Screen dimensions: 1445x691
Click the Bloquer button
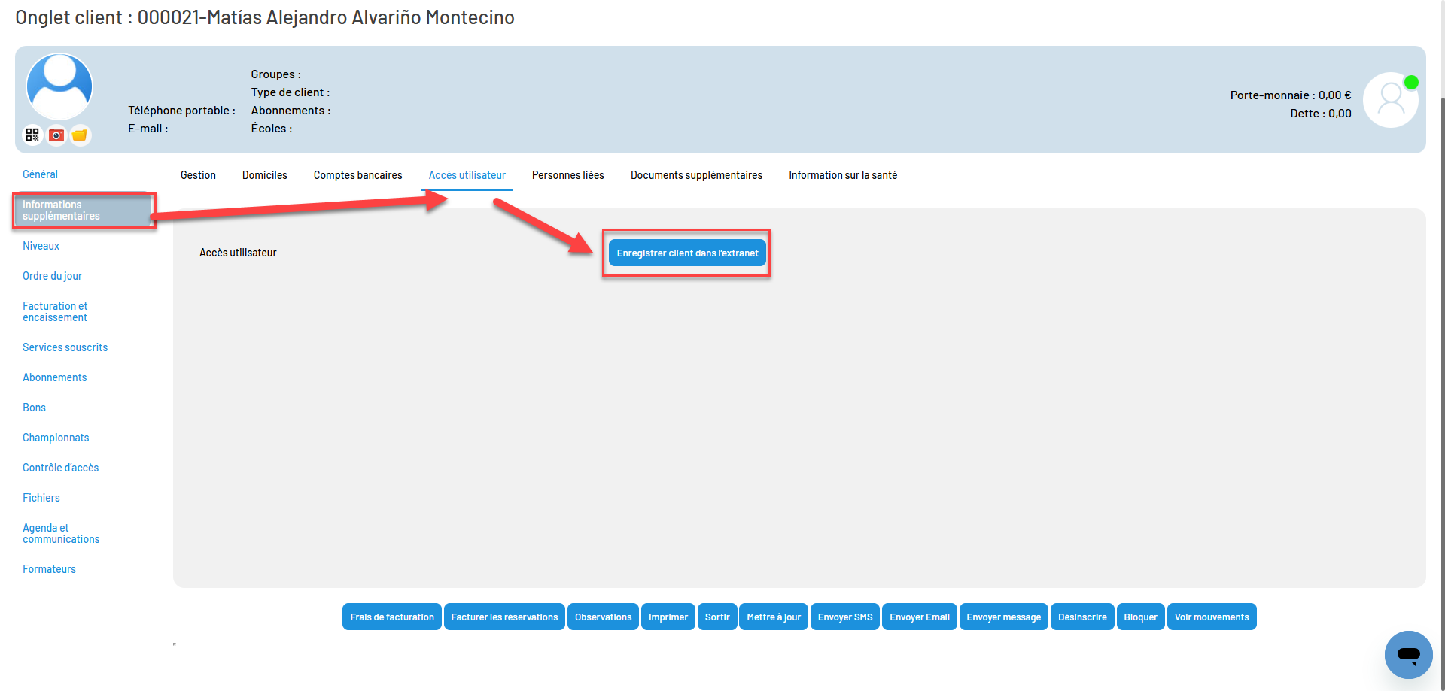click(x=1140, y=617)
